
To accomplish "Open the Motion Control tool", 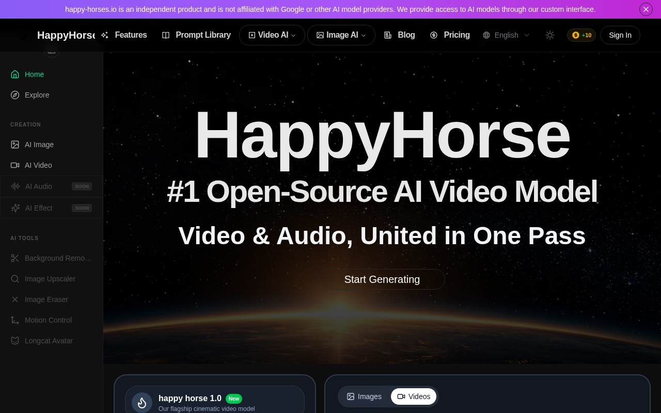I will coord(51,320).
